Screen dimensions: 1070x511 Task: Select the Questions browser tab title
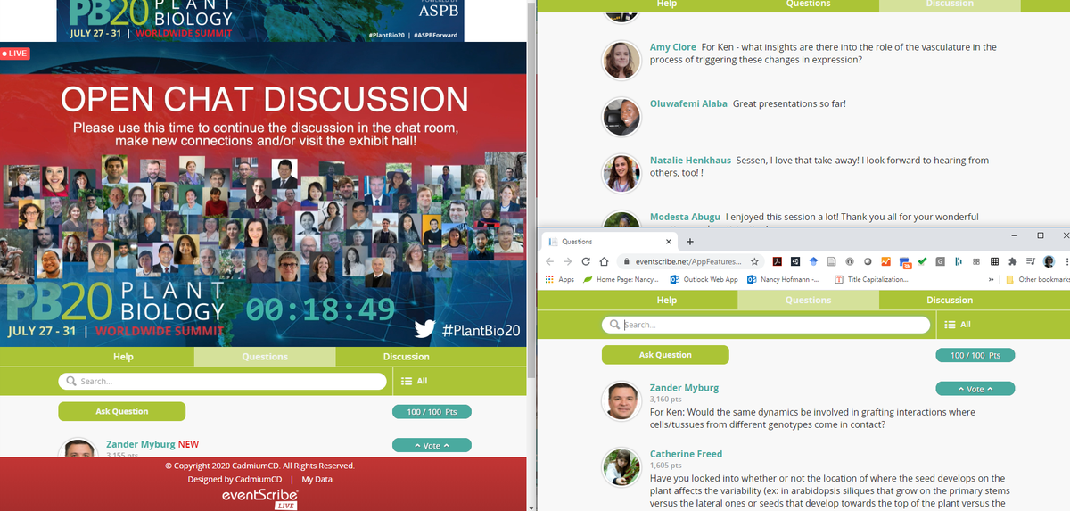tap(577, 242)
